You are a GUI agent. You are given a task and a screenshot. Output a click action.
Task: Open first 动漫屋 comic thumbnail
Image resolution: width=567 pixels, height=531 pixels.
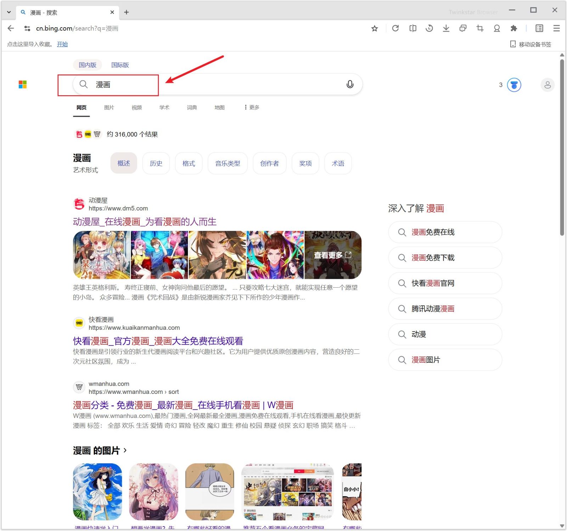pyautogui.click(x=101, y=255)
